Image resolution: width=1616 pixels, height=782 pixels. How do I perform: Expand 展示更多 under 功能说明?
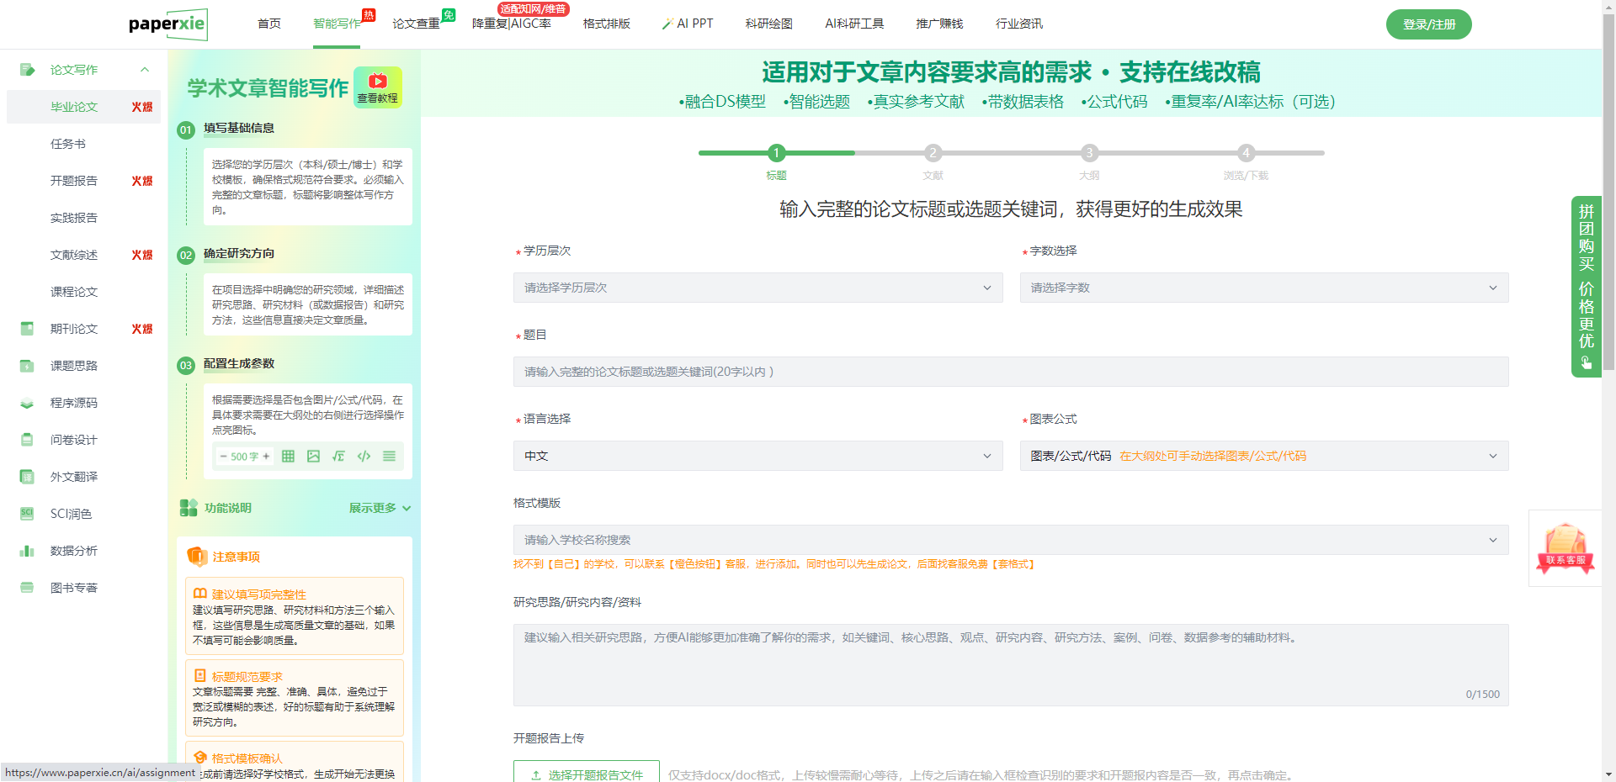[x=380, y=508]
